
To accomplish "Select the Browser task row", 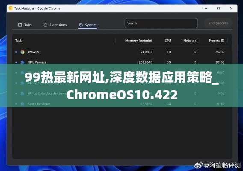I will (122, 52).
